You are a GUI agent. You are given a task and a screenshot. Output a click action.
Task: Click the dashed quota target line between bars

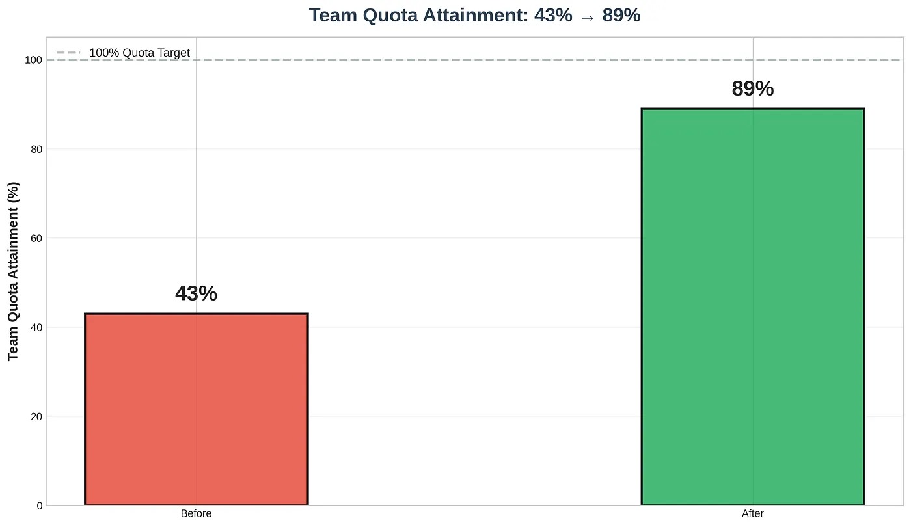point(475,60)
